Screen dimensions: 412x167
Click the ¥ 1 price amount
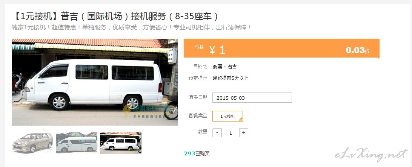point(217,50)
